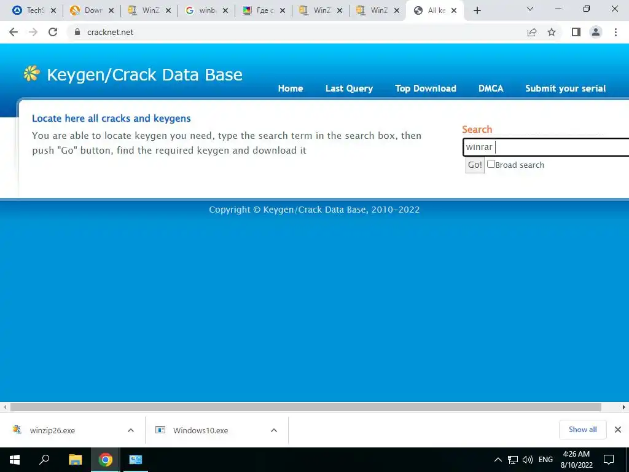Click the browser forward arrow
Screen dimensions: 629x472
point(33,32)
